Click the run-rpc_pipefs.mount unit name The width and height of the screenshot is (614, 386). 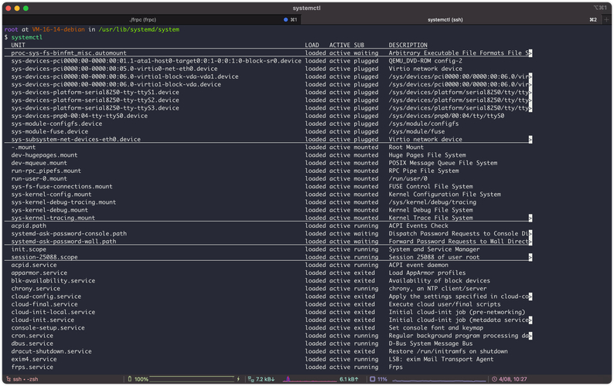tap(46, 171)
